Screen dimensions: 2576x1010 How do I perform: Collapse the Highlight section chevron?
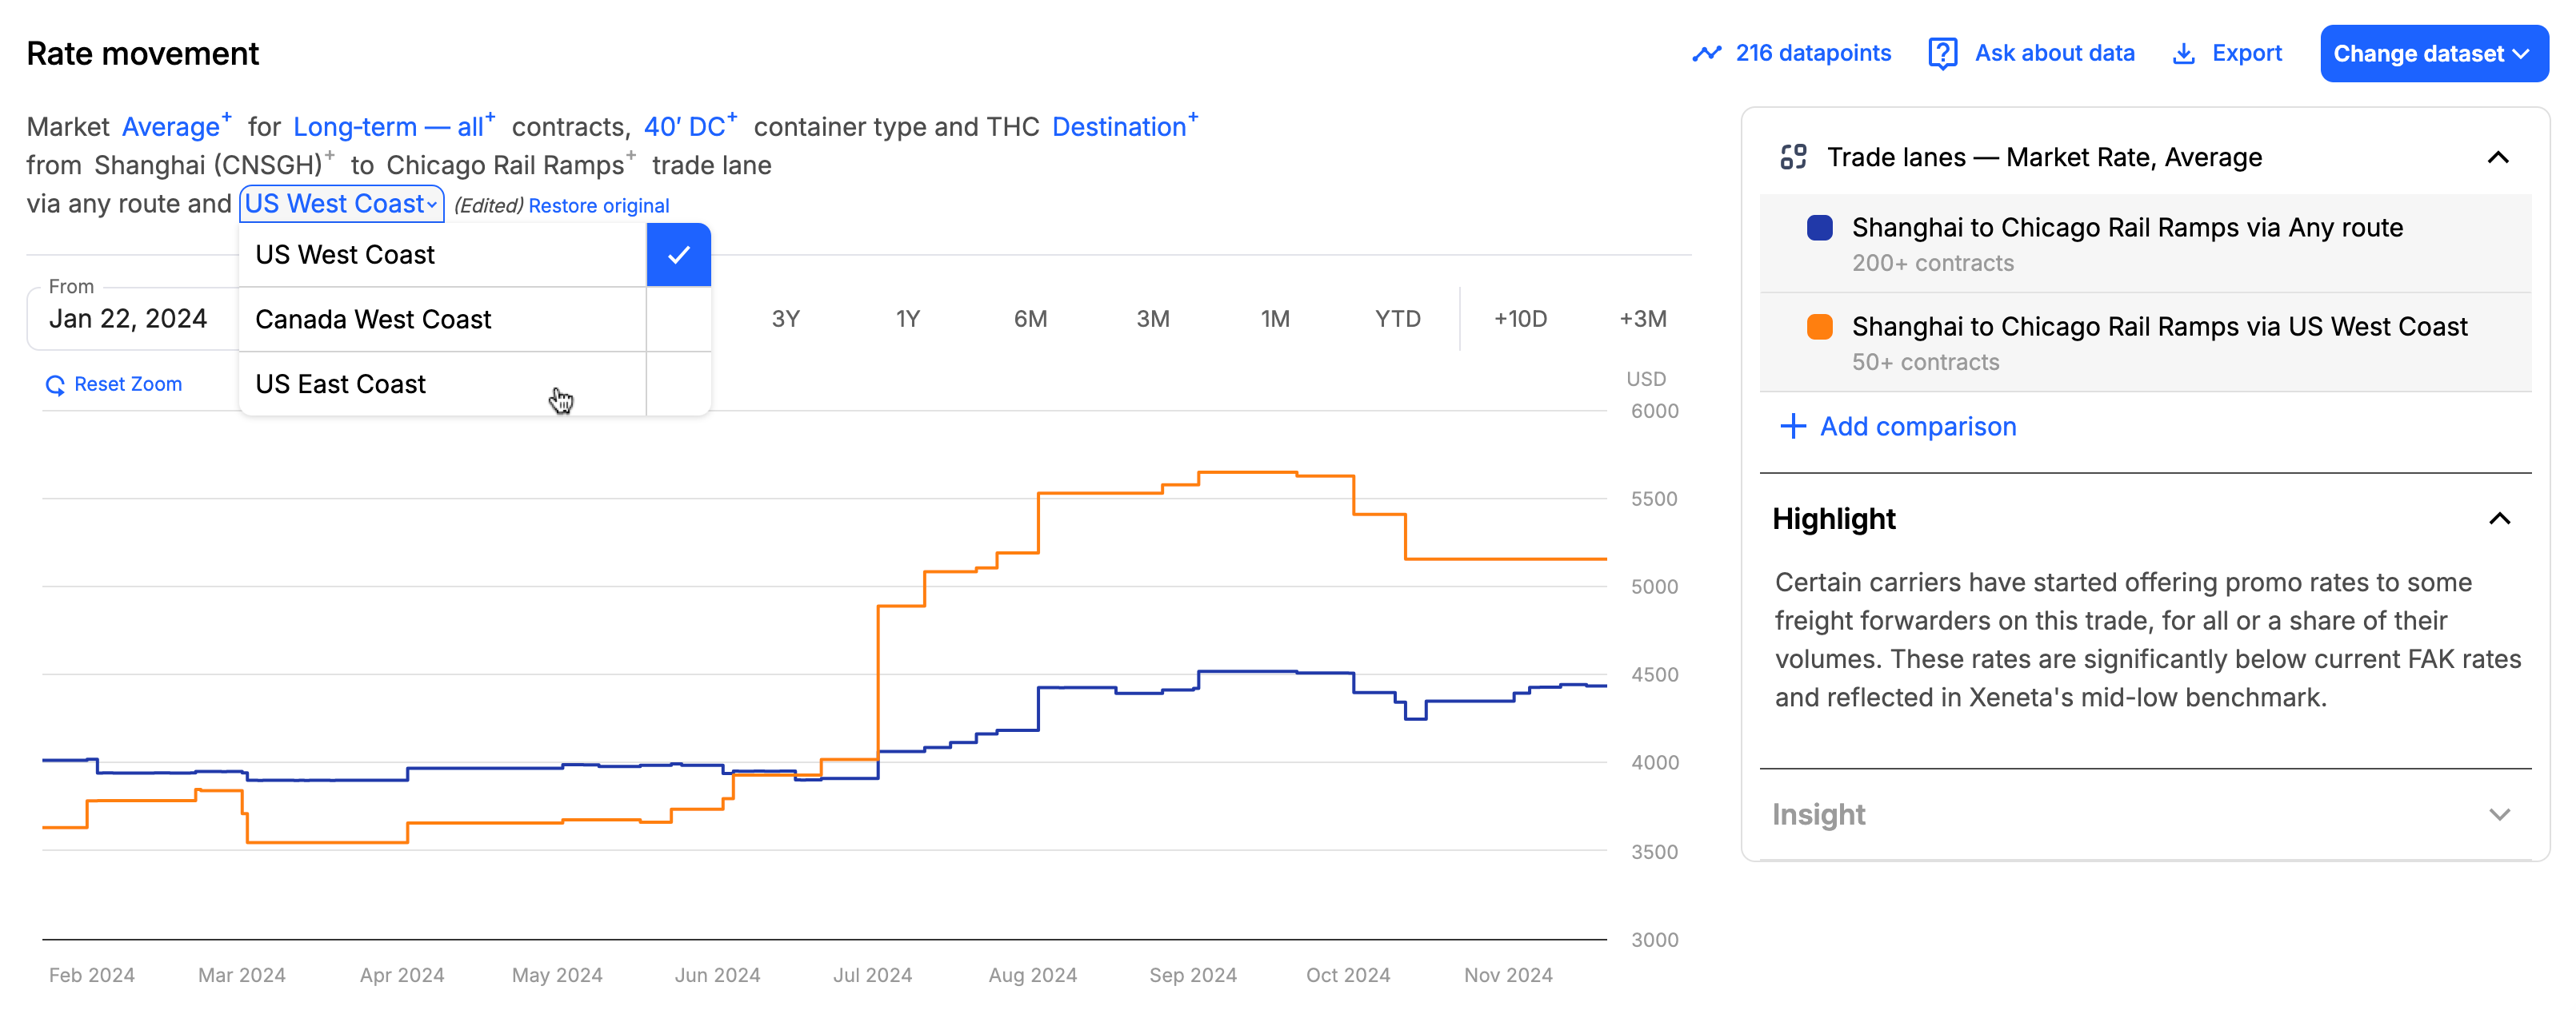point(2499,519)
